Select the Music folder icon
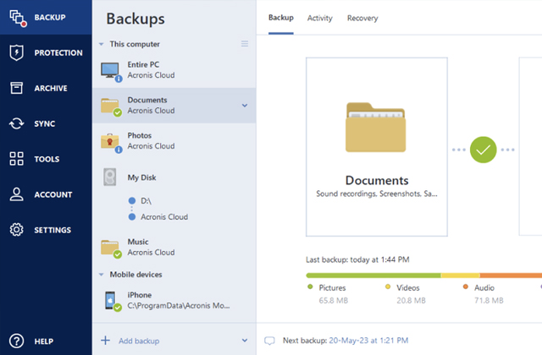542x355 pixels. pyautogui.click(x=111, y=248)
